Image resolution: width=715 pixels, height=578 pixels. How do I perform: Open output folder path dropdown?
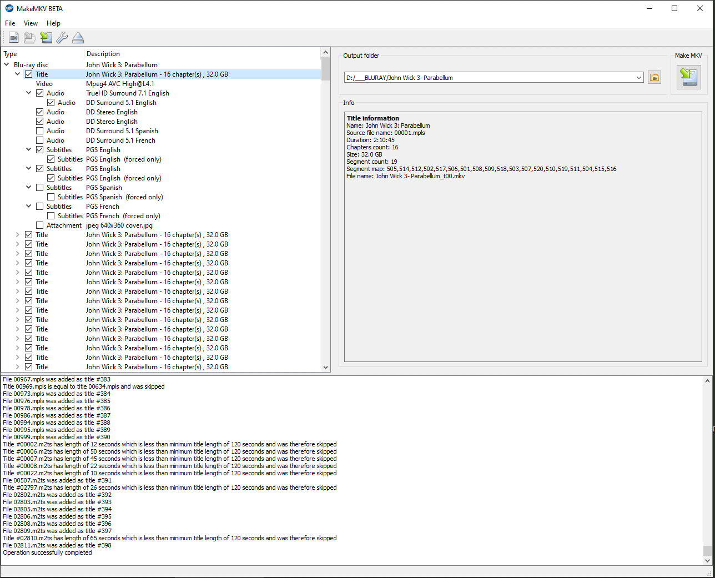tap(639, 78)
